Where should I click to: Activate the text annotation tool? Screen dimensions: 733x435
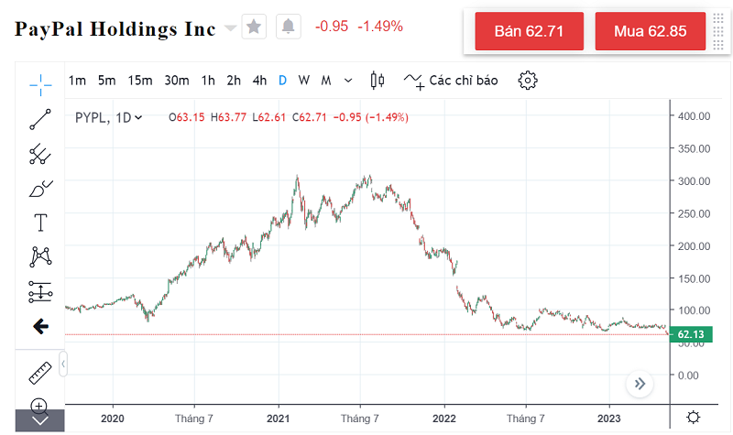click(40, 222)
